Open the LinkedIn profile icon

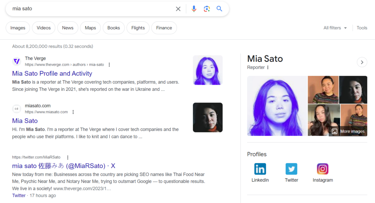[260, 169]
